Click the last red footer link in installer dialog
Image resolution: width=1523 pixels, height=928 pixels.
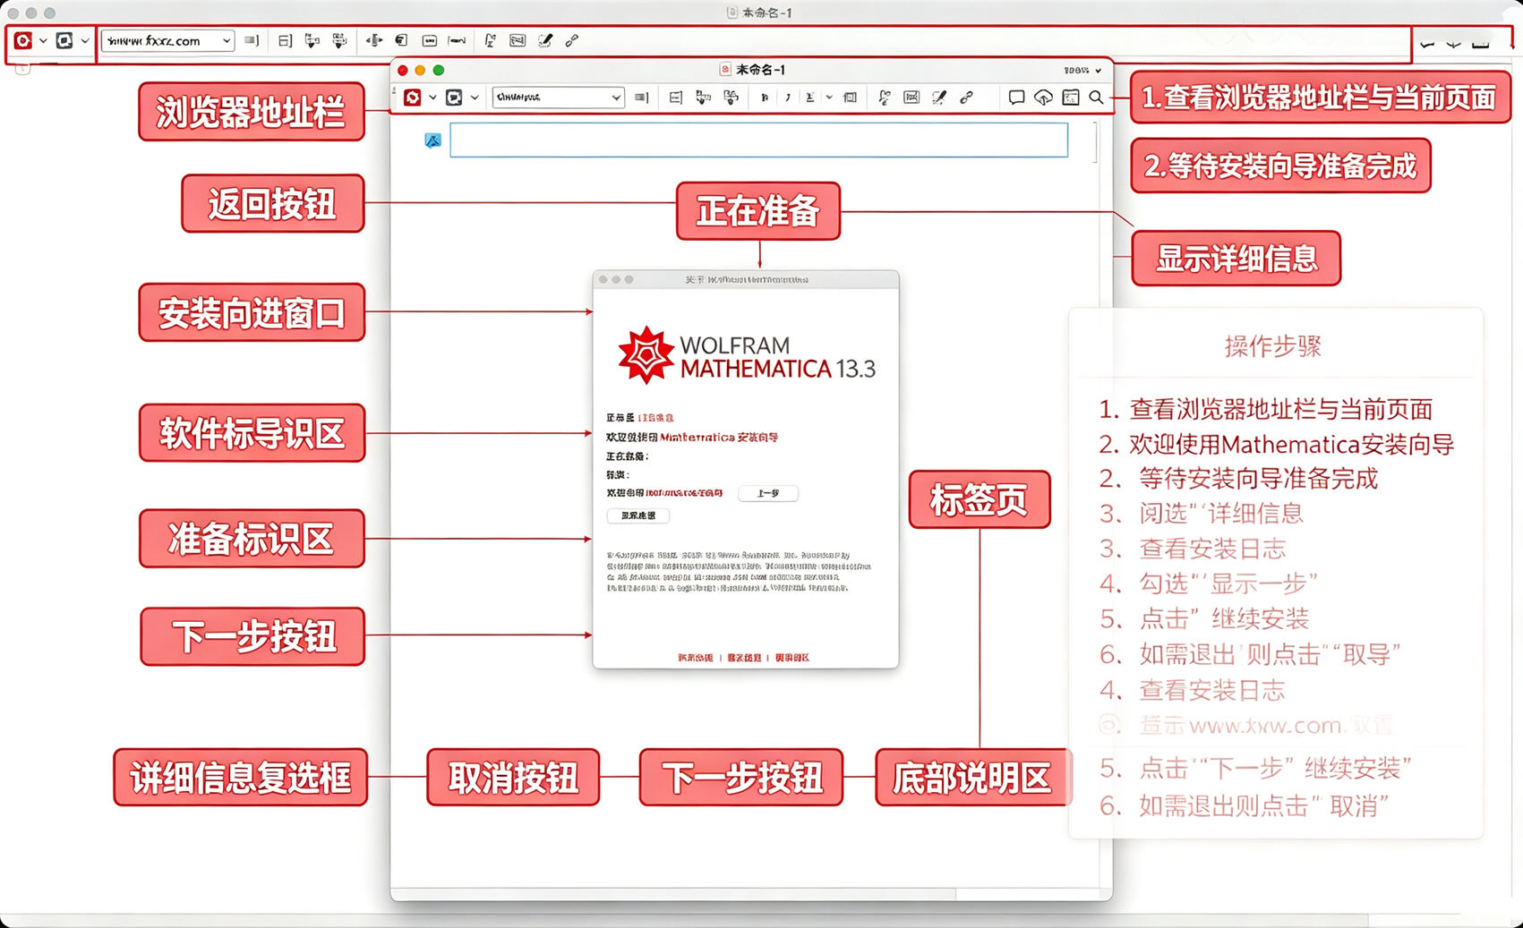(792, 658)
